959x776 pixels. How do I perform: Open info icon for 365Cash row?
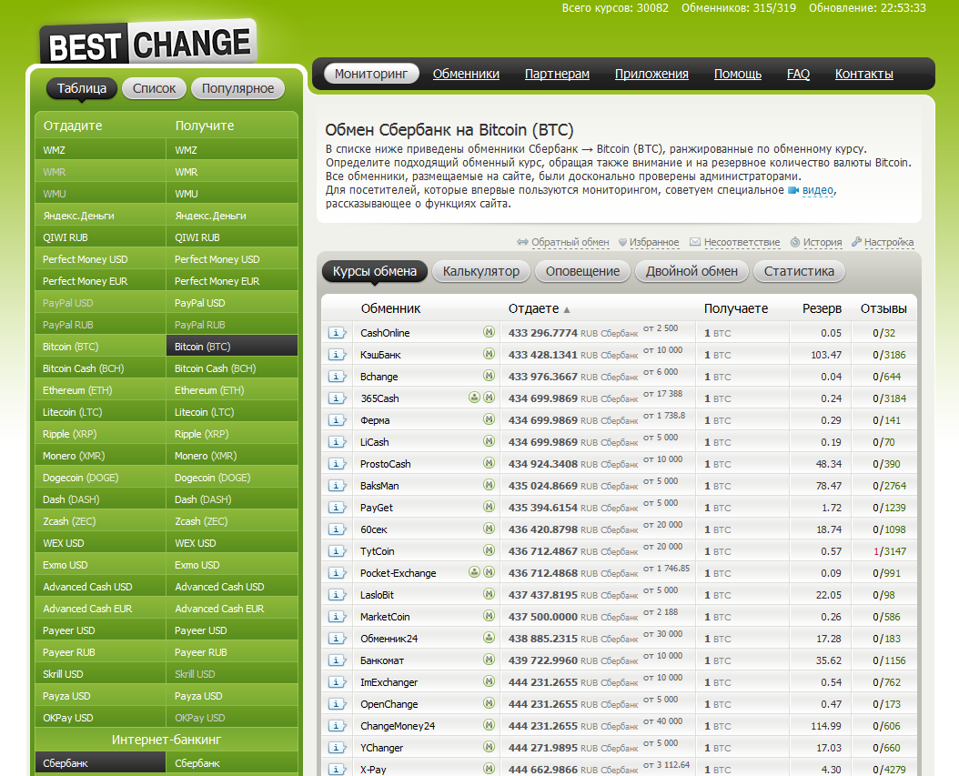click(337, 398)
